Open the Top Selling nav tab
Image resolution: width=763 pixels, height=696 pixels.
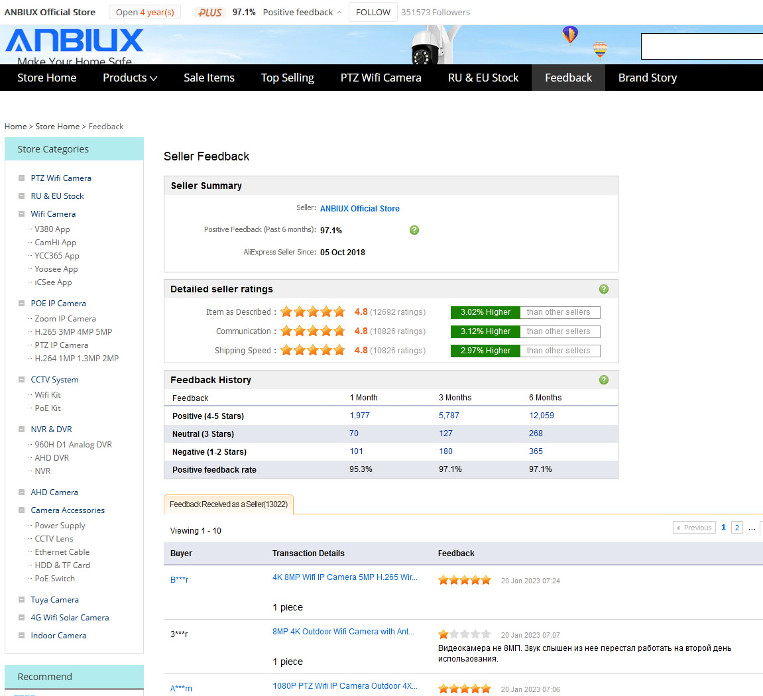287,78
